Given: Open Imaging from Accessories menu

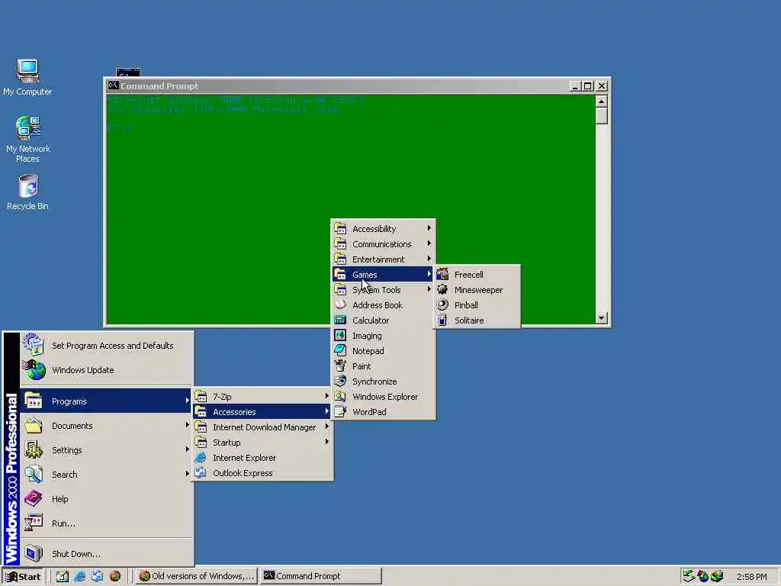Looking at the screenshot, I should (x=383, y=336).
